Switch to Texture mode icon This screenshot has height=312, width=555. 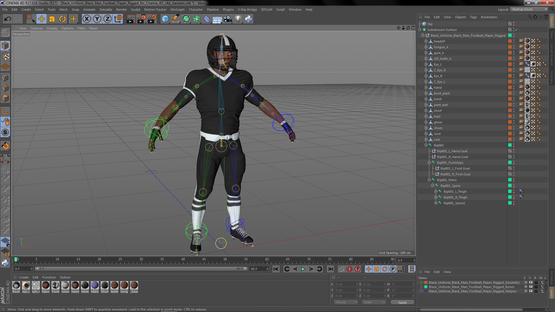5,56
